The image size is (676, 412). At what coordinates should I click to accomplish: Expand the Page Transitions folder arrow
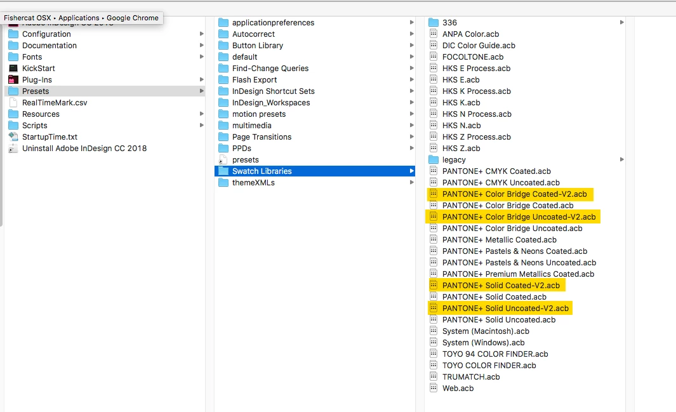tap(412, 136)
